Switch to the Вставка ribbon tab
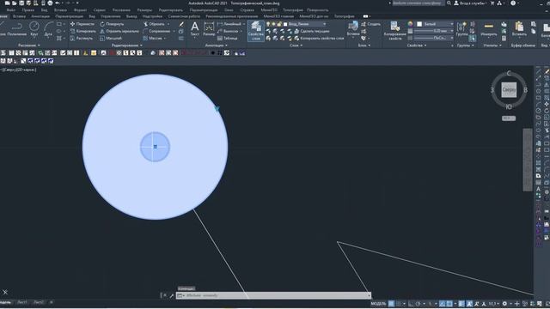The image size is (550, 309). point(19,16)
